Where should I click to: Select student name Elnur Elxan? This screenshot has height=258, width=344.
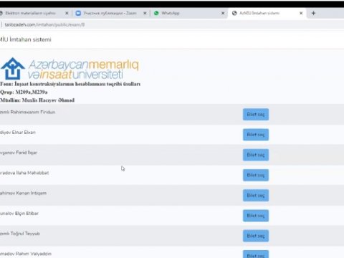tap(18, 133)
